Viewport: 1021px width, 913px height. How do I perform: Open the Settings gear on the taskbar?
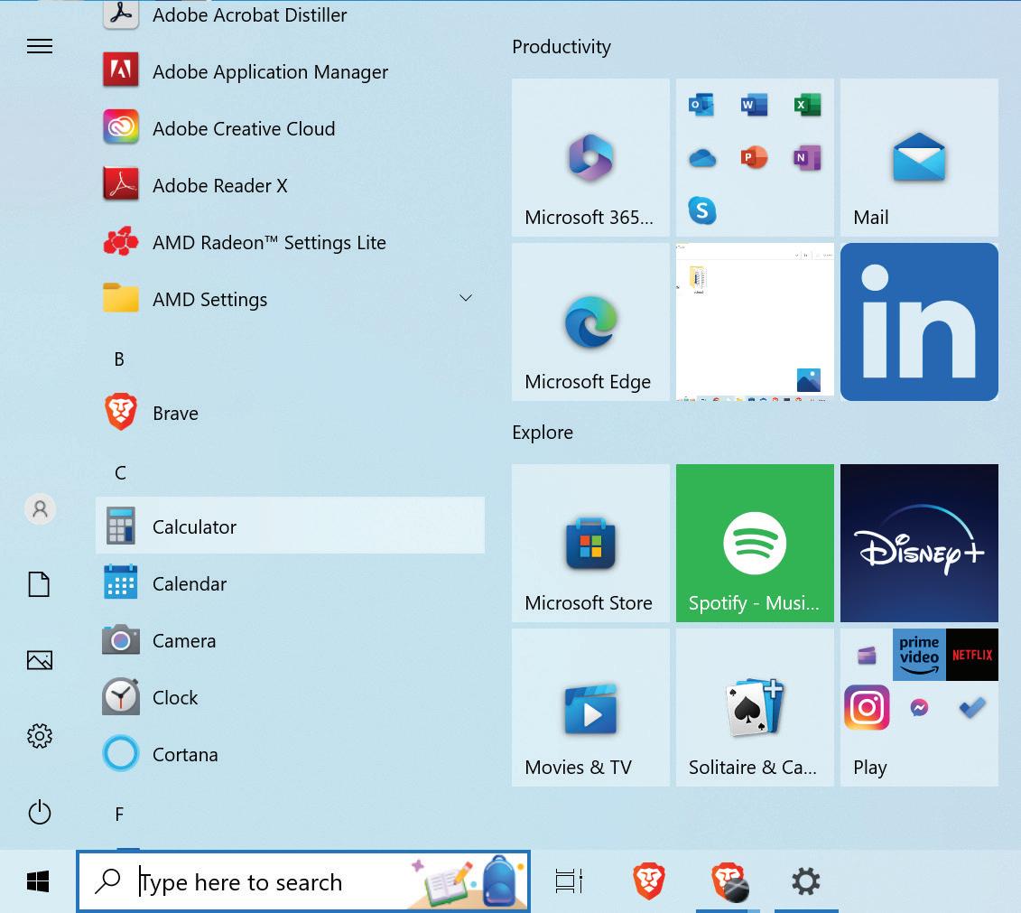[806, 881]
